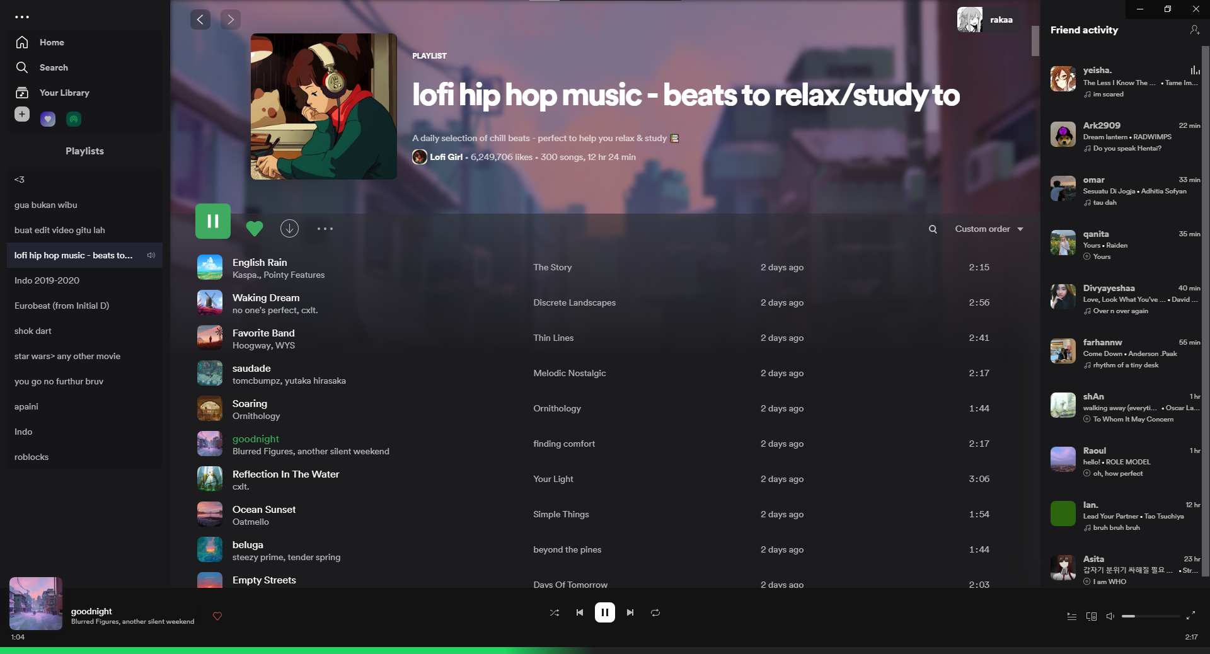Click the Home icon in the sidebar
The height and width of the screenshot is (654, 1210).
[x=22, y=42]
